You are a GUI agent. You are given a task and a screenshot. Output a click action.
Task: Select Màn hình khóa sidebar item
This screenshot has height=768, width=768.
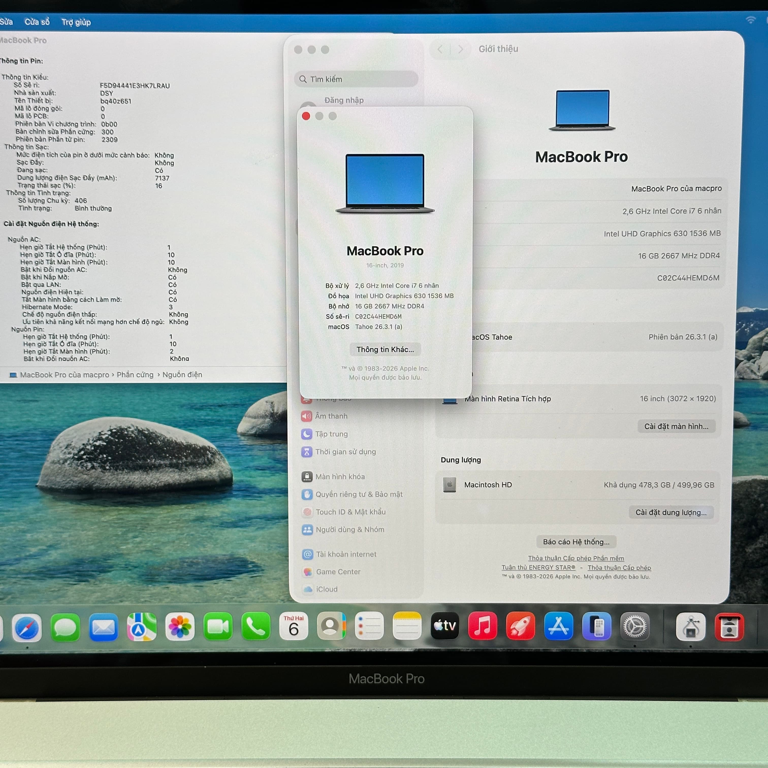340,477
